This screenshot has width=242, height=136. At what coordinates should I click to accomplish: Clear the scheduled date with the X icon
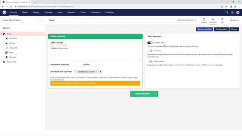101,72
